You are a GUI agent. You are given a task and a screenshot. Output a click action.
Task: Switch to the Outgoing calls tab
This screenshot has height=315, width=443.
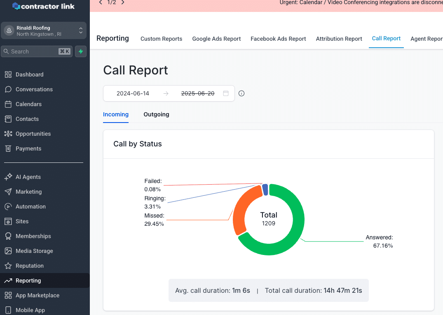156,114
